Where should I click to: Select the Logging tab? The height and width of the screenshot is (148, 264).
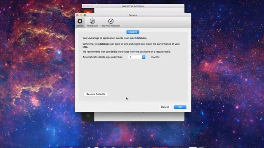point(133,32)
